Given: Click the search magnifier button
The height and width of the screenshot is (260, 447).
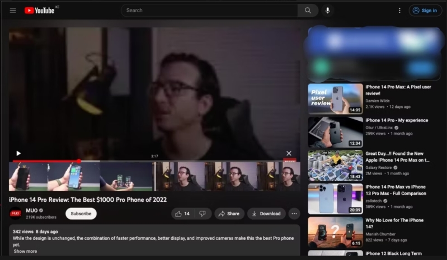Looking at the screenshot, I should 308,11.
